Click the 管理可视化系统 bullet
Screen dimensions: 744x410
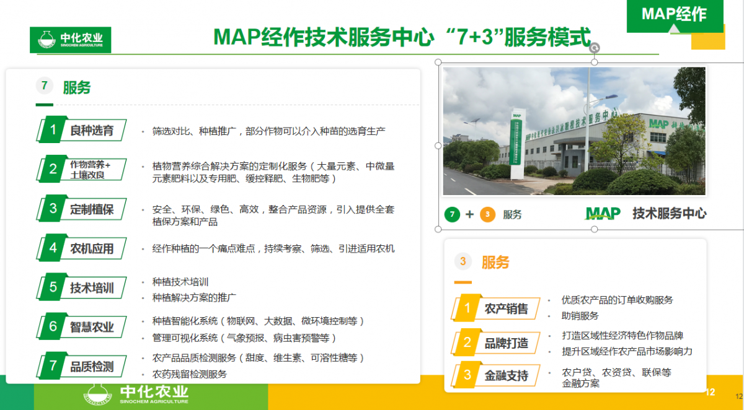click(x=245, y=338)
